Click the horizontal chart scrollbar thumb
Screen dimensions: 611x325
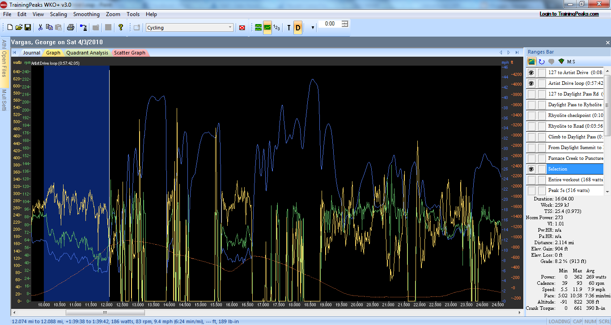pyautogui.click(x=105, y=312)
